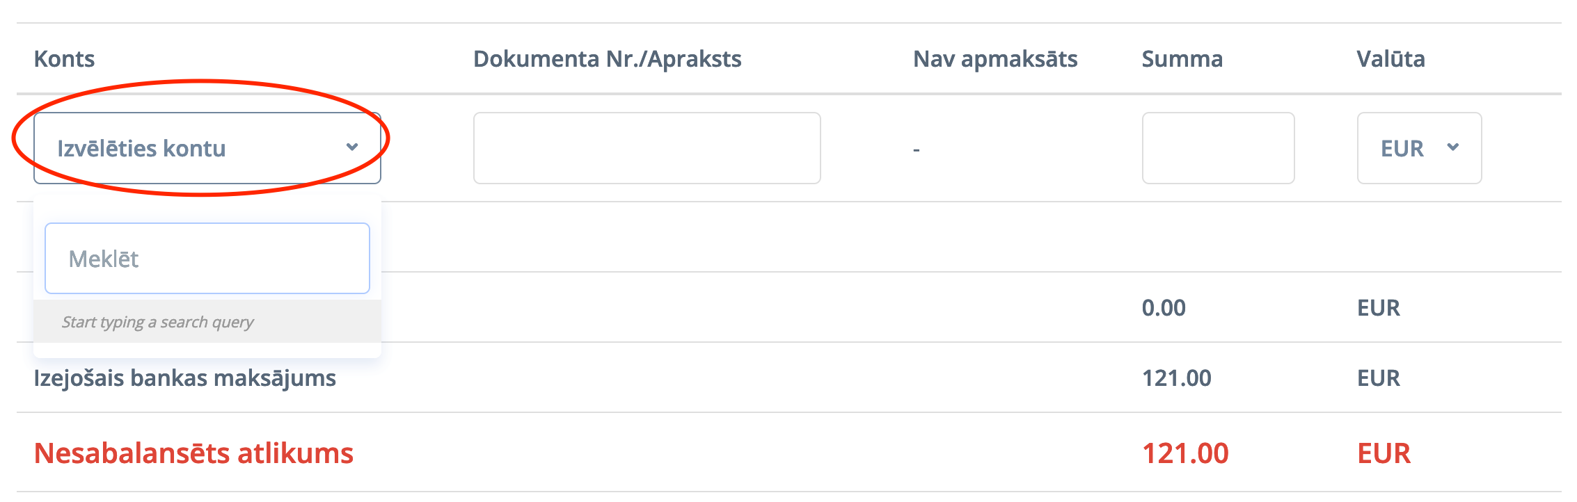Click the red EUR currency label

pyautogui.click(x=1384, y=453)
